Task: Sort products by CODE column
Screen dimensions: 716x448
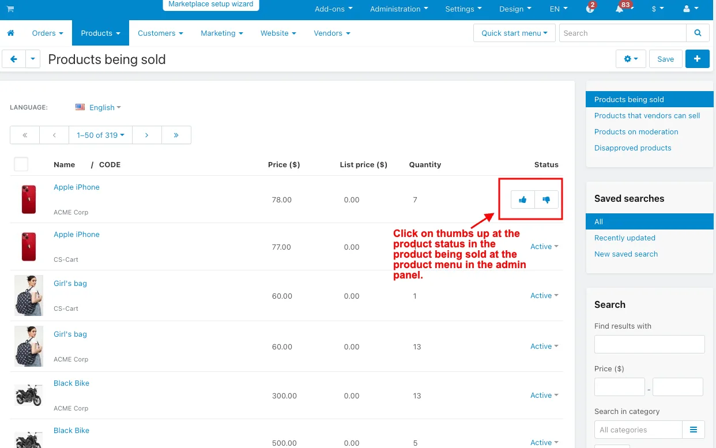Action: (110, 164)
